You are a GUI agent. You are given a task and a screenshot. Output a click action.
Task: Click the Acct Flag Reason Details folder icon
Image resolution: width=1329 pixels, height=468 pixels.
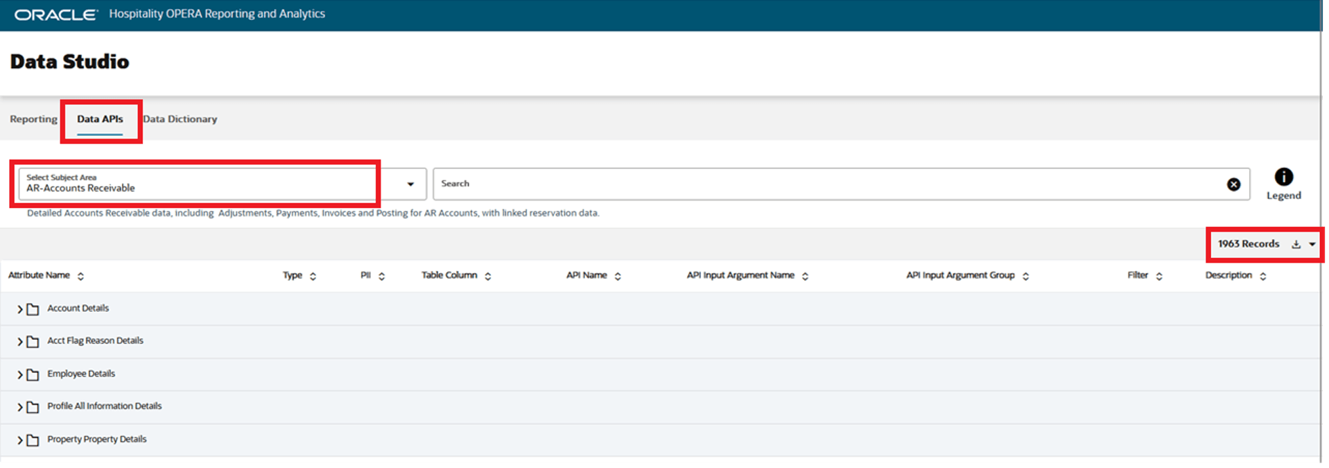tap(33, 342)
